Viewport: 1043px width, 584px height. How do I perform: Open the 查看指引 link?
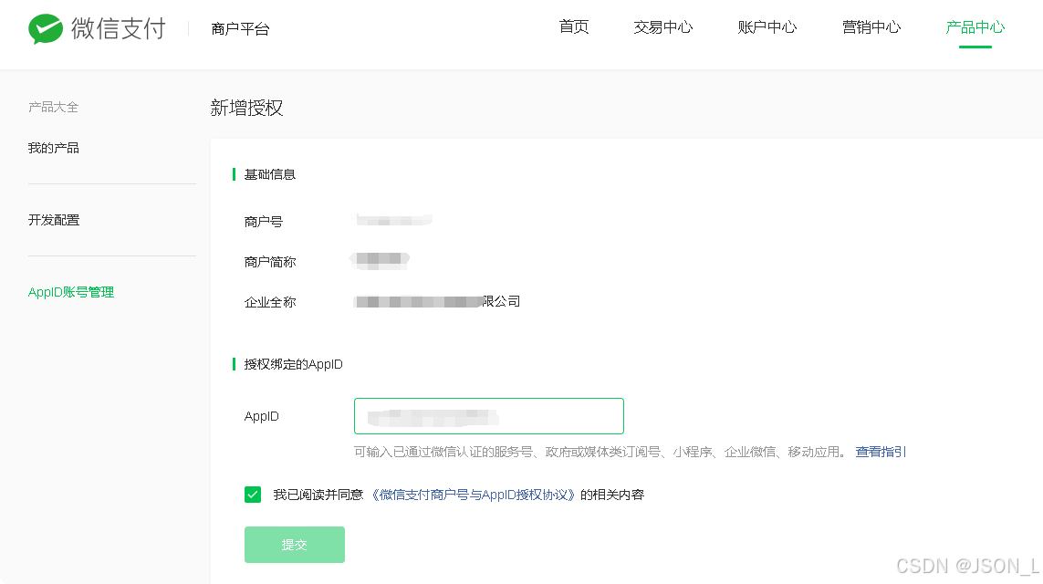point(880,452)
